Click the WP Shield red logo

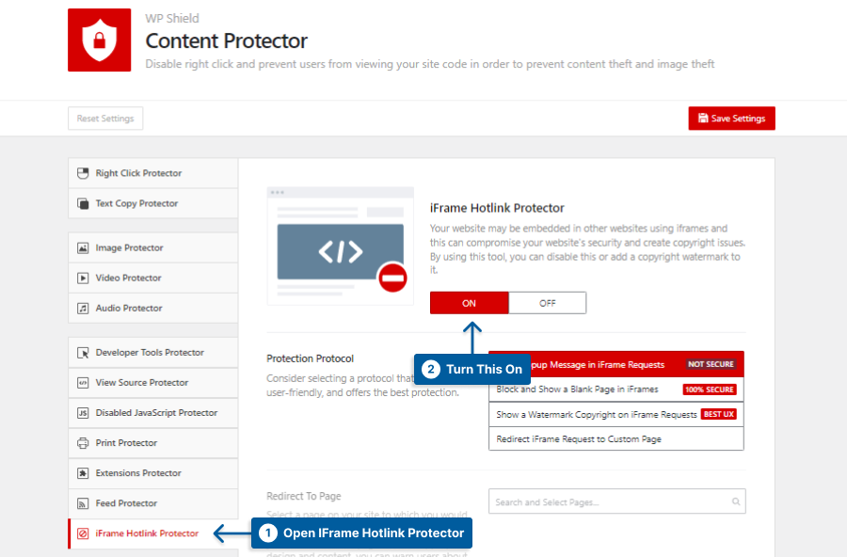pyautogui.click(x=99, y=40)
